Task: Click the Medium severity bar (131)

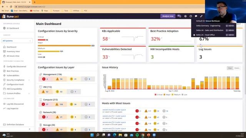Action: click(49, 51)
